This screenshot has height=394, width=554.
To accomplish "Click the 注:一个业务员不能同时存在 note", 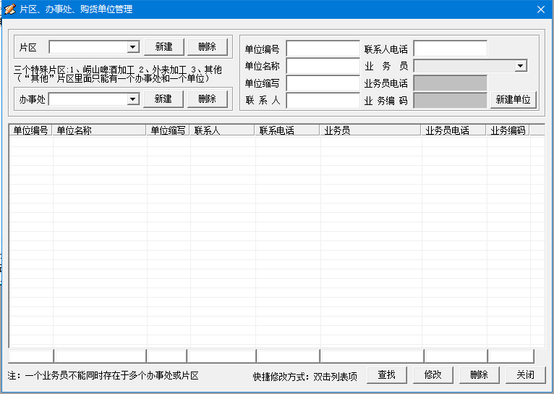I will click(x=103, y=375).
